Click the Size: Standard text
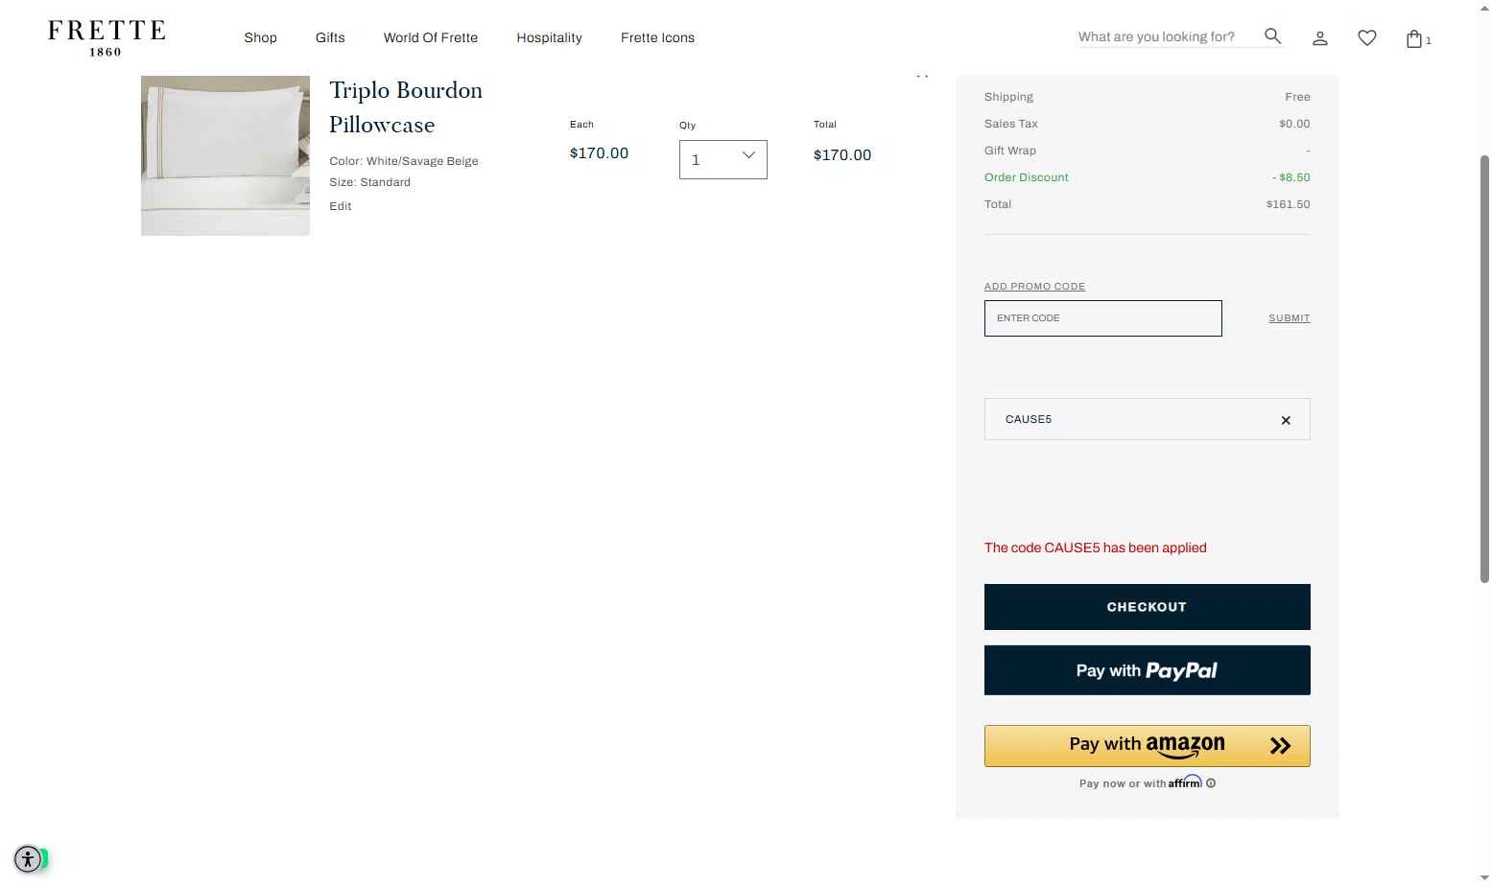 click(370, 182)
